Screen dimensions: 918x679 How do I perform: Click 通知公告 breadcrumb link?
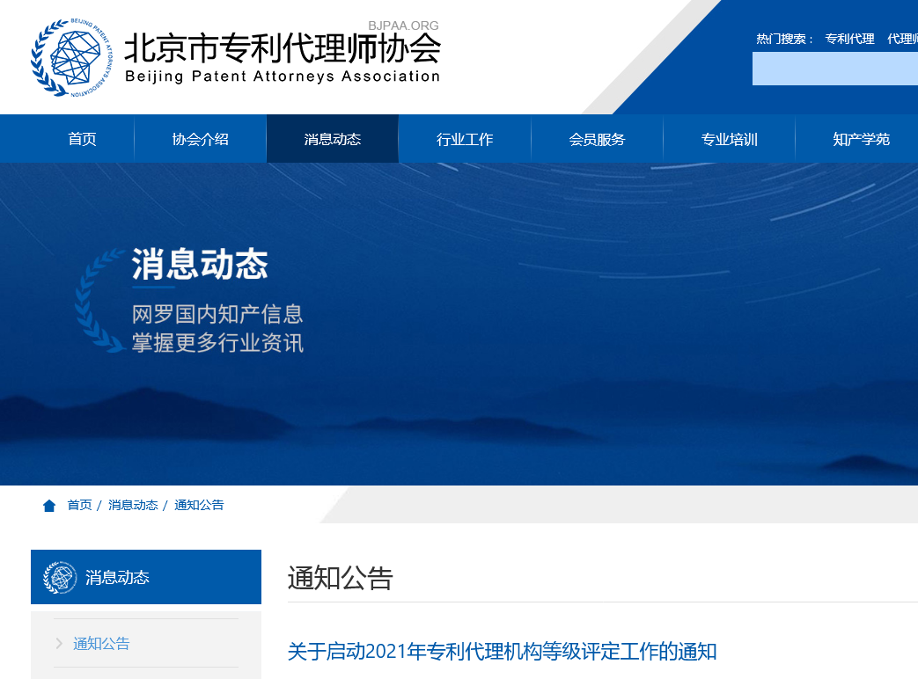[x=199, y=506]
